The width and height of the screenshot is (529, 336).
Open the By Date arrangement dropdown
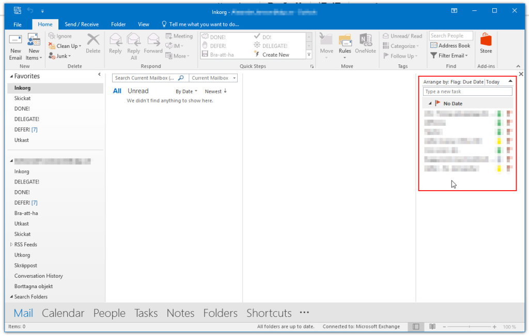click(x=186, y=92)
